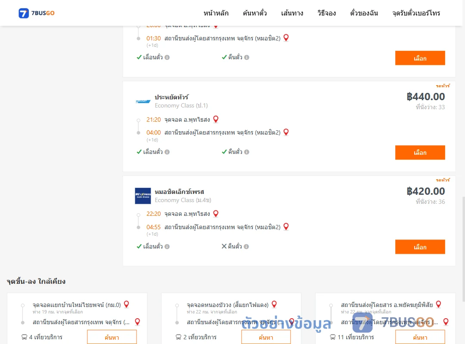The width and height of the screenshot is (465, 344).
Task: Select the ประหยัดทัวร์ ฿440.00 trip
Action: click(420, 153)
